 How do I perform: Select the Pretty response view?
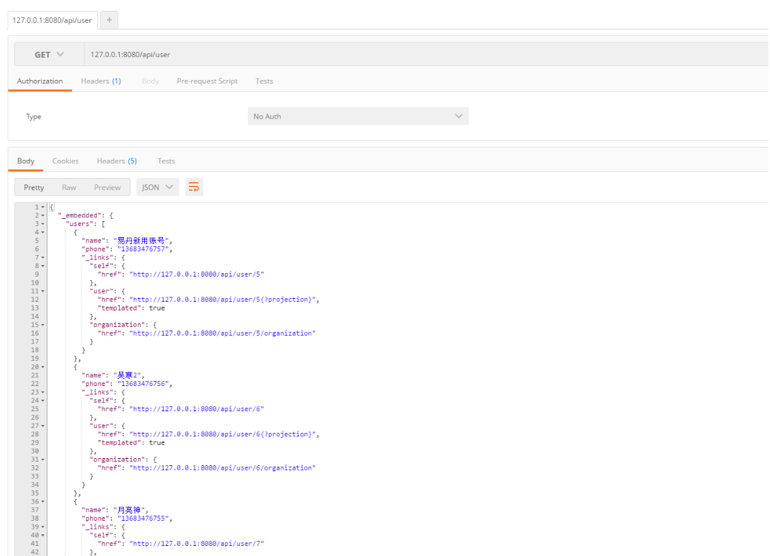click(33, 187)
